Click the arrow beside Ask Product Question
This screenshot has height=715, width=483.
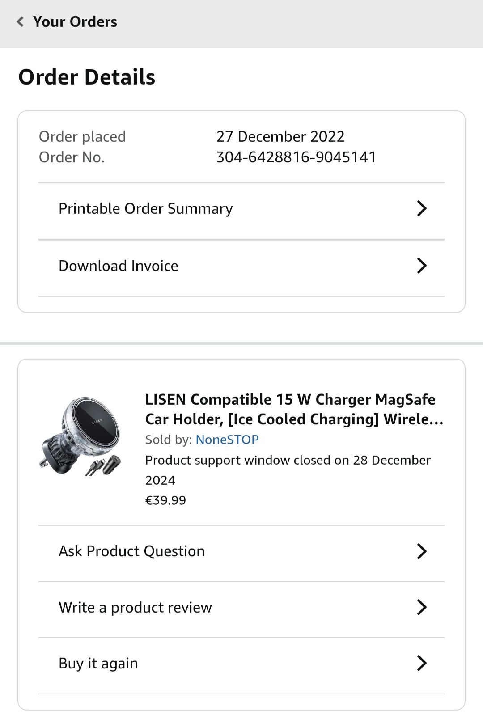(x=422, y=551)
